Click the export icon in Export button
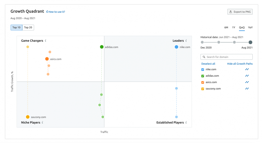This screenshot has height=143, width=262. 231,12
